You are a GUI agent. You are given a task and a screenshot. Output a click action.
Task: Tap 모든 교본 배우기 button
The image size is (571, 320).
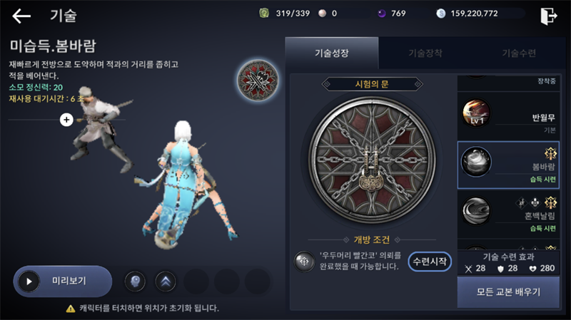point(508,292)
